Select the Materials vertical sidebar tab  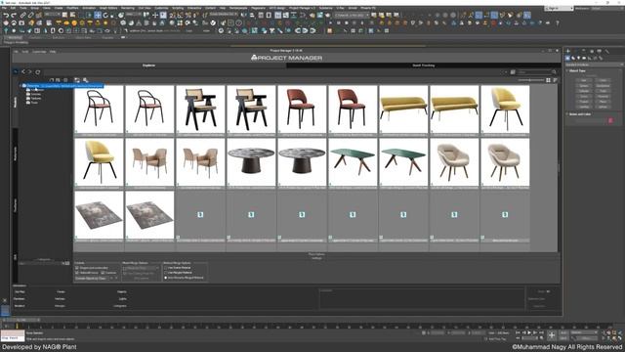[x=16, y=154]
